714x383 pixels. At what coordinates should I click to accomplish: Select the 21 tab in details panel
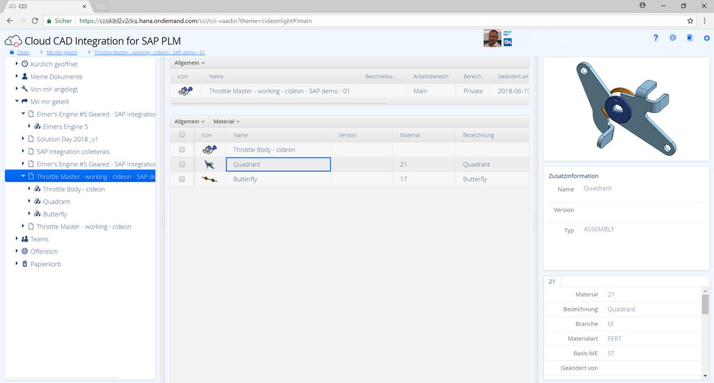tap(552, 282)
